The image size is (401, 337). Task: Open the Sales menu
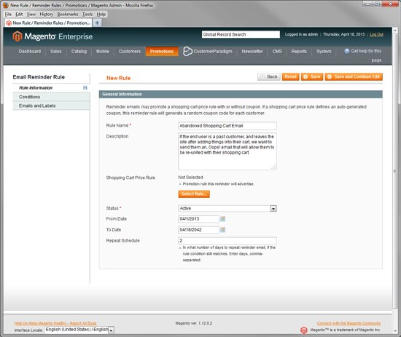point(55,52)
